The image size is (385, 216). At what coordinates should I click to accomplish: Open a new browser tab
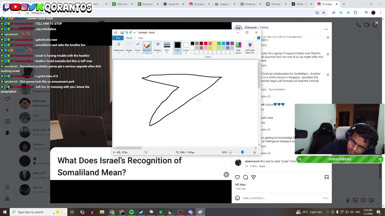(x=344, y=4)
